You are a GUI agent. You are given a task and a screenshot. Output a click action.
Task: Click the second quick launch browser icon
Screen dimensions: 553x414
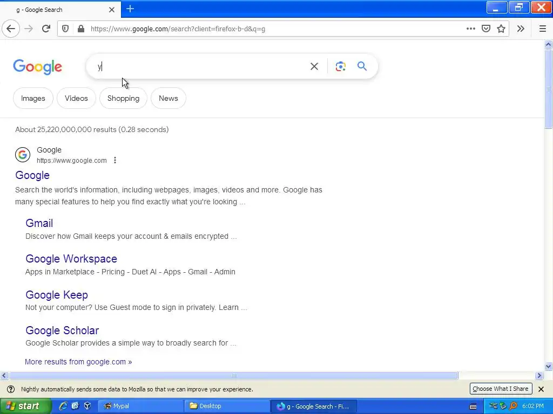point(75,406)
